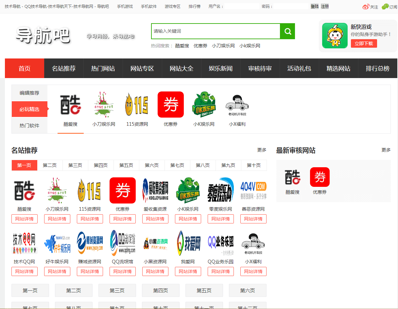Click 更多 next to 最新审核网站

pyautogui.click(x=386, y=150)
